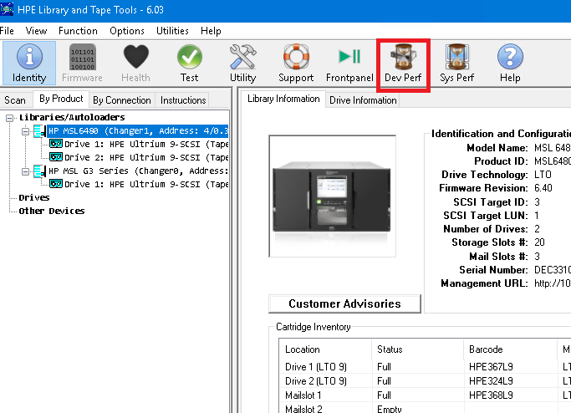
Task: Switch to the Drive Information tab
Action: [363, 100]
